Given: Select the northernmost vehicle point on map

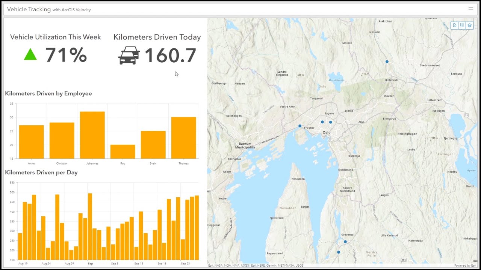Looking at the screenshot, I should click(387, 61).
